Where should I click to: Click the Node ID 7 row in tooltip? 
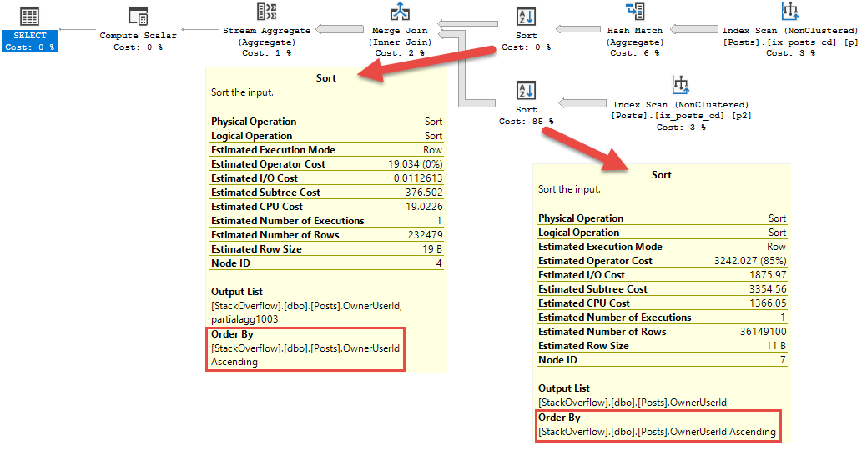click(x=662, y=360)
